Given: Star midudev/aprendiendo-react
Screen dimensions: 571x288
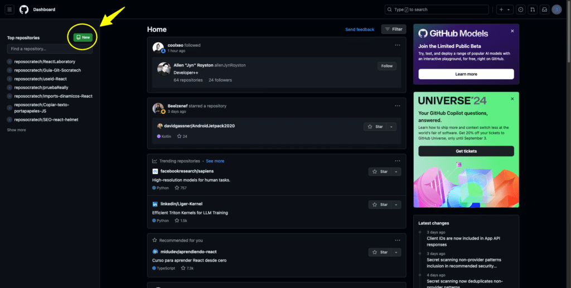Looking at the screenshot, I should (x=380, y=252).
